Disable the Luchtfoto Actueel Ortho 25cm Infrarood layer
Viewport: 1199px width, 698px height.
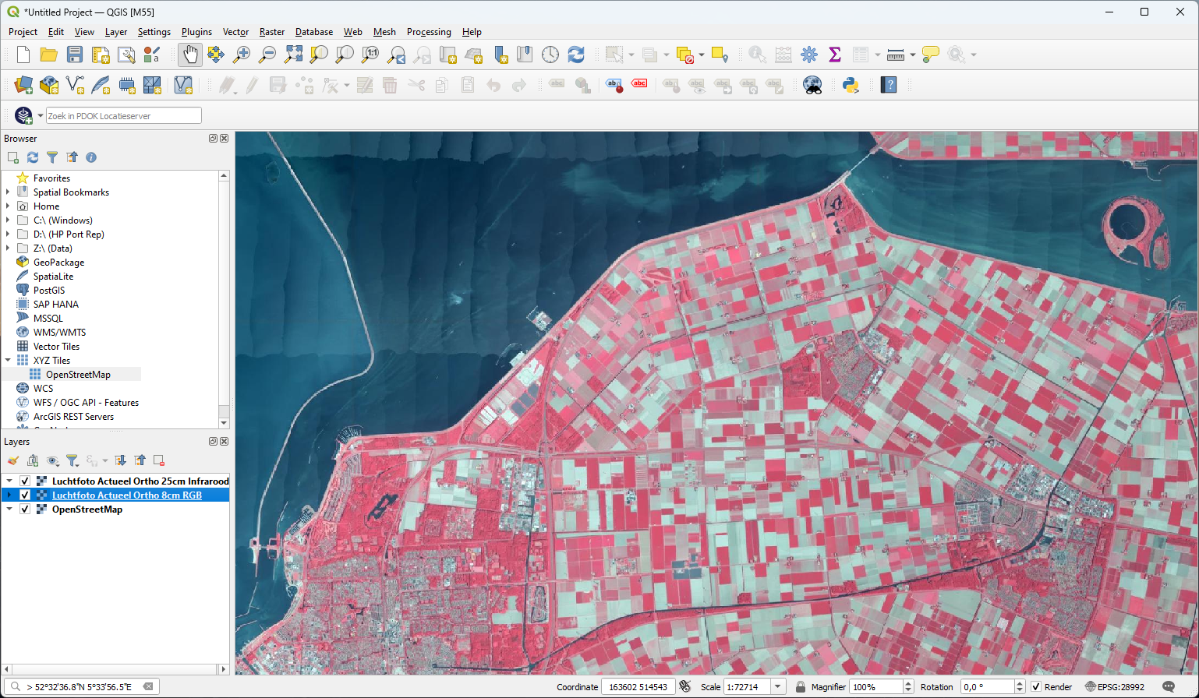pos(25,481)
